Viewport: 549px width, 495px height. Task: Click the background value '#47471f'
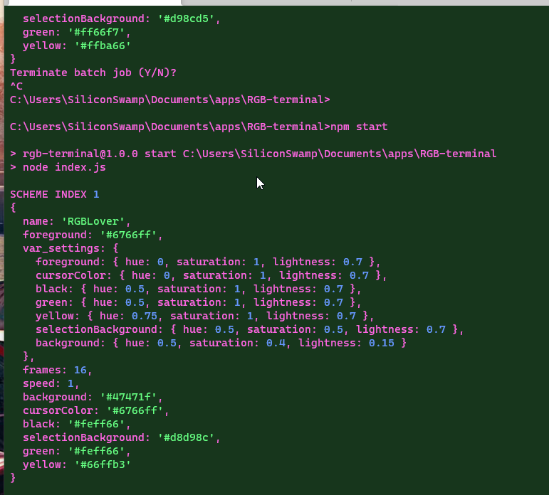coord(128,397)
